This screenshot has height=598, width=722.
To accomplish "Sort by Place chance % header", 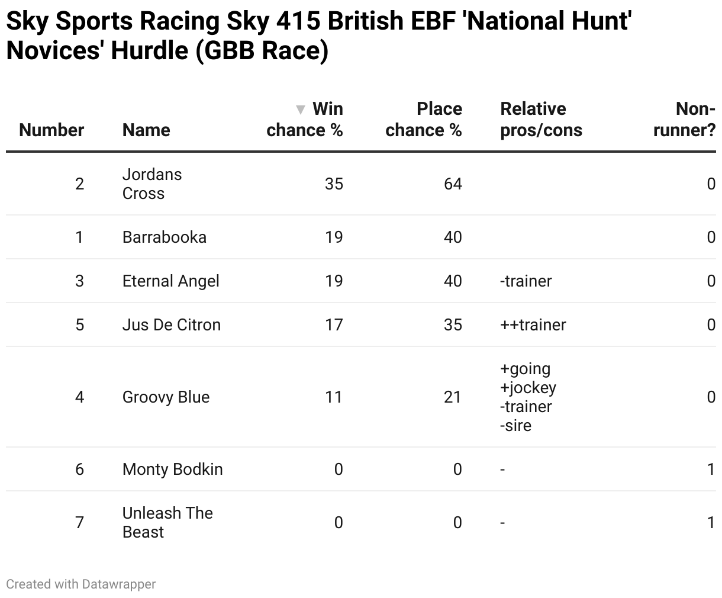I will (x=424, y=120).
